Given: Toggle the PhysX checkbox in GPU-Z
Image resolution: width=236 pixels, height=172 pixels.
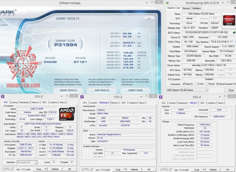Looking at the screenshot, I should coord(207,84).
